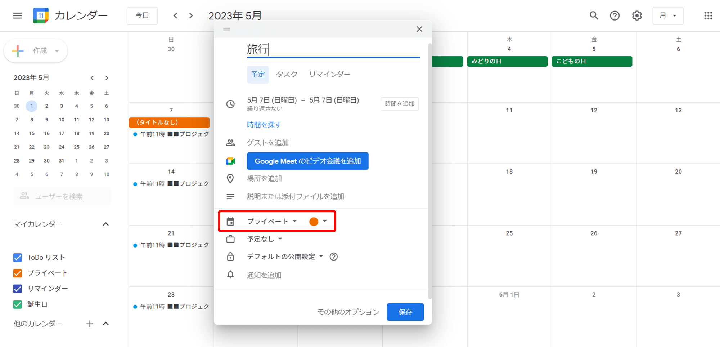Go to previous month in mini calendar

click(x=92, y=78)
